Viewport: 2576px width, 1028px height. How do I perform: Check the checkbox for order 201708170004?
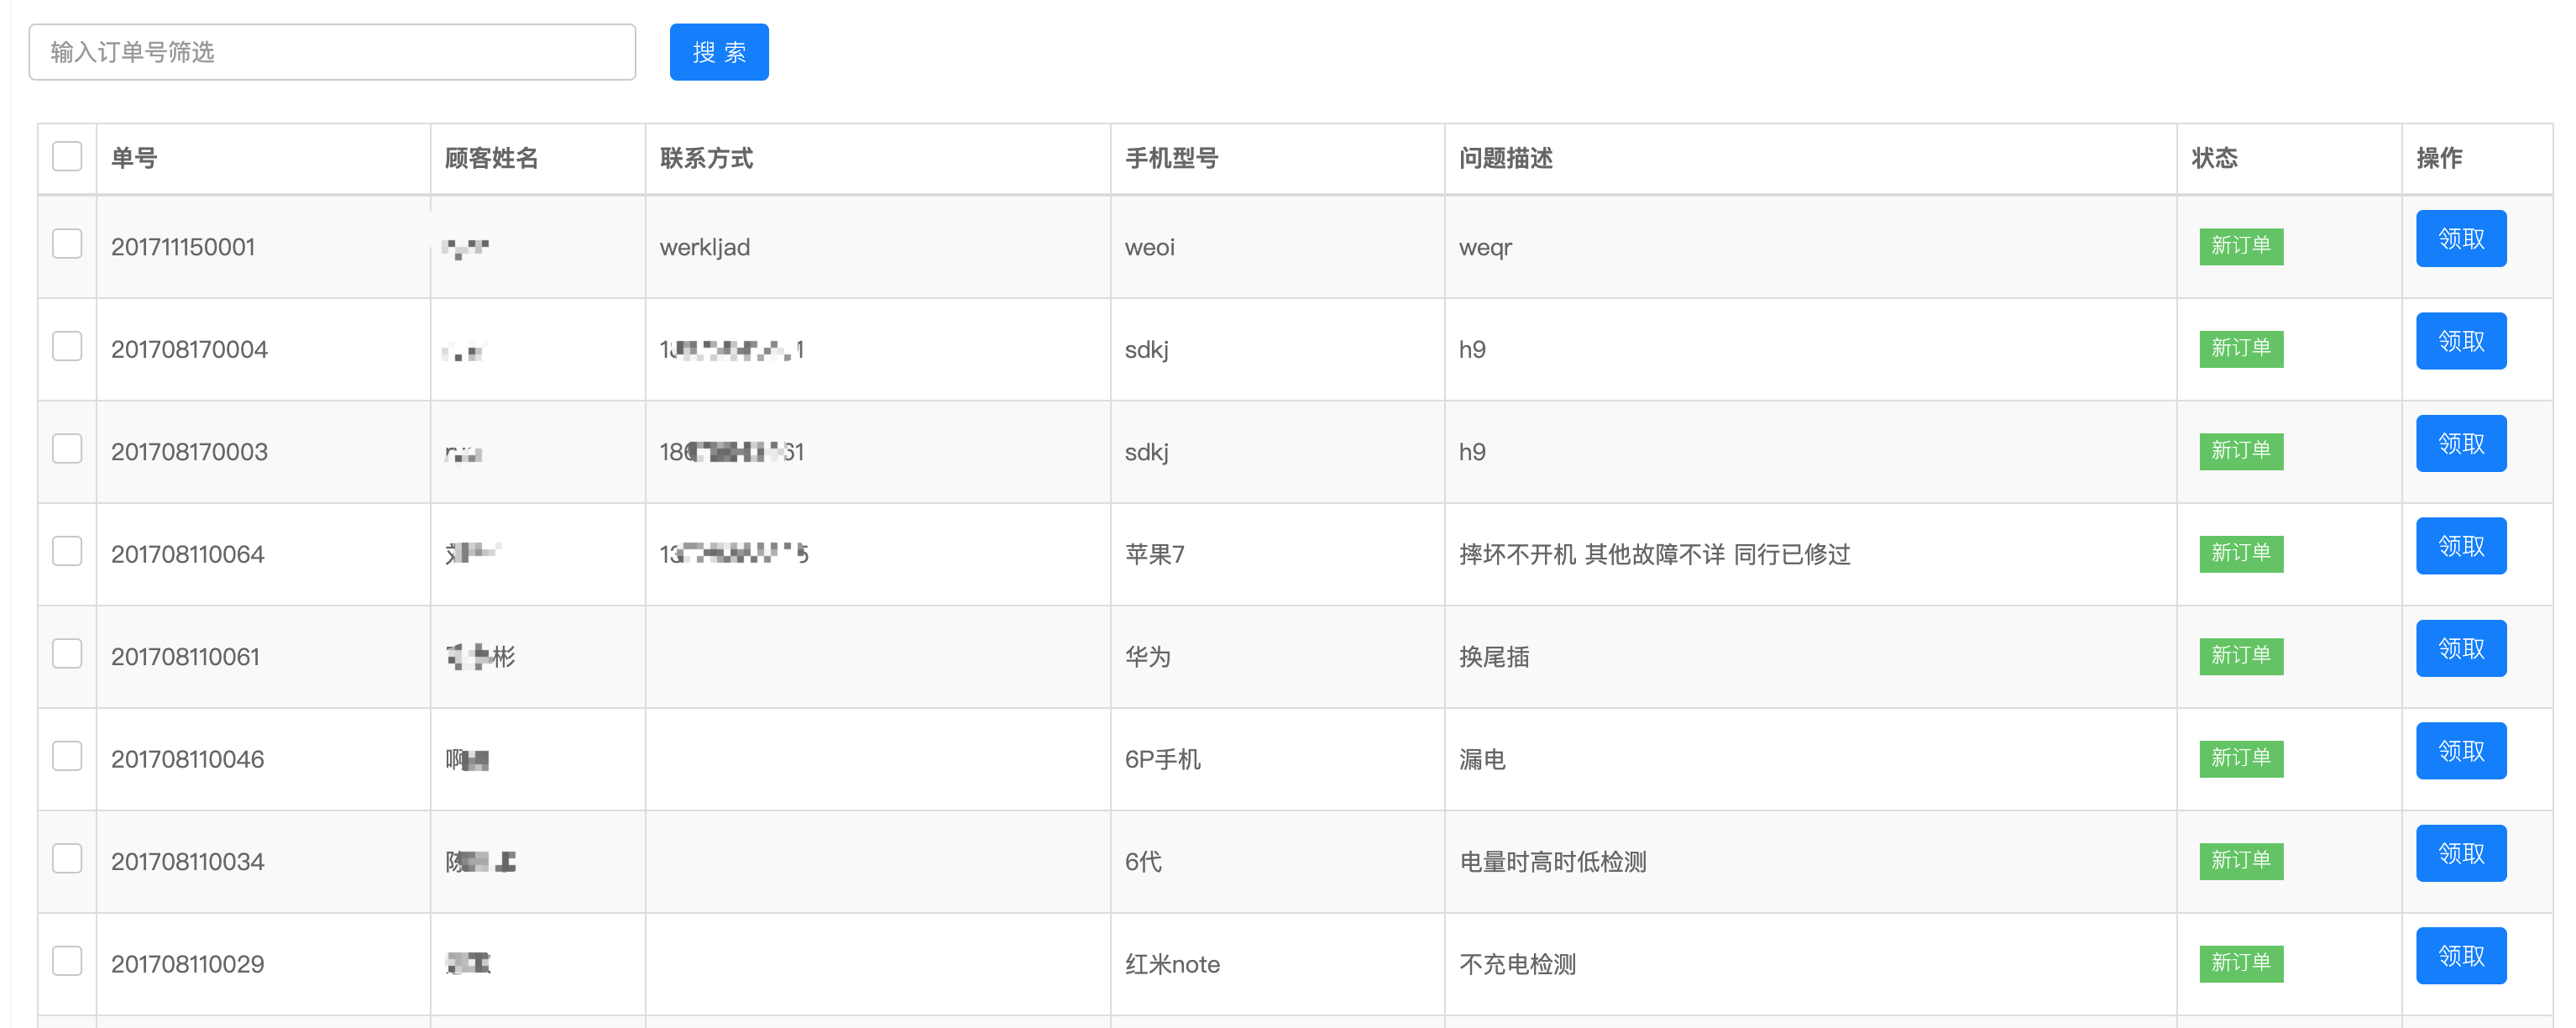click(66, 346)
